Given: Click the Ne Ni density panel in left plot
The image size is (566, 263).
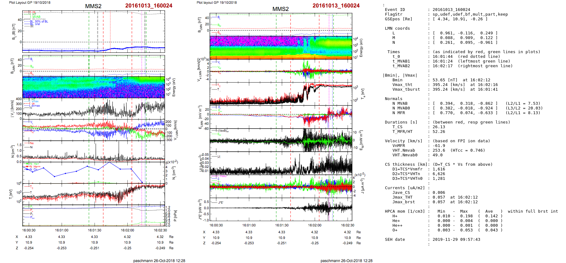Looking at the screenshot, I should tap(93, 151).
